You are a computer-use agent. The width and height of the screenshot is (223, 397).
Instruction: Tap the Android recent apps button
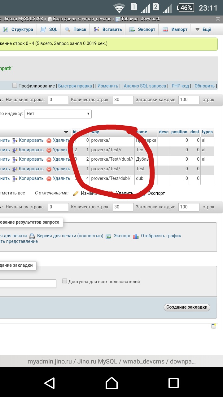pos(173,383)
